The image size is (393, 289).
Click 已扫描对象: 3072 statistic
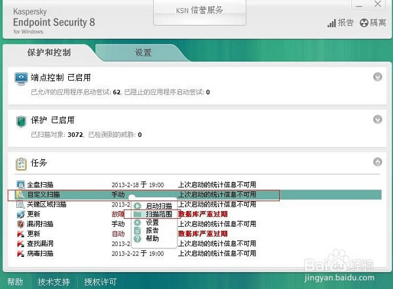coord(57,135)
